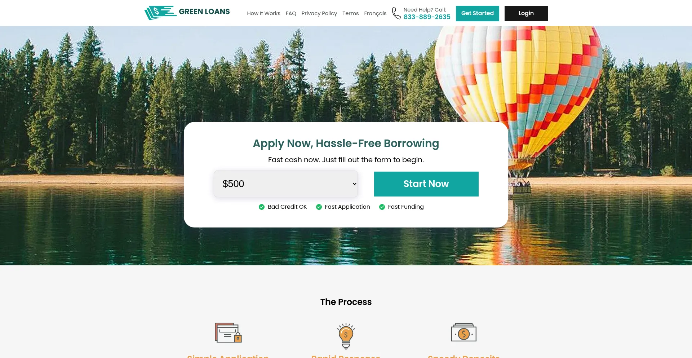Open the $500 loan amount dropdown
This screenshot has height=358, width=692.
(x=286, y=184)
